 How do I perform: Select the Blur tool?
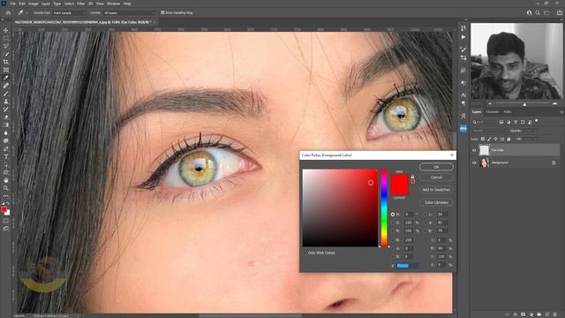(6, 133)
